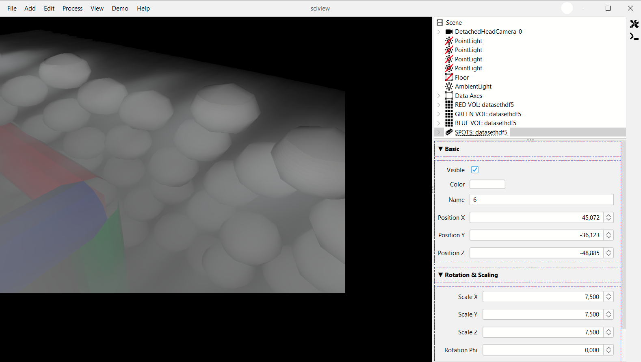
Task: Adjust the Scale X spinner arrows
Action: pyautogui.click(x=609, y=297)
